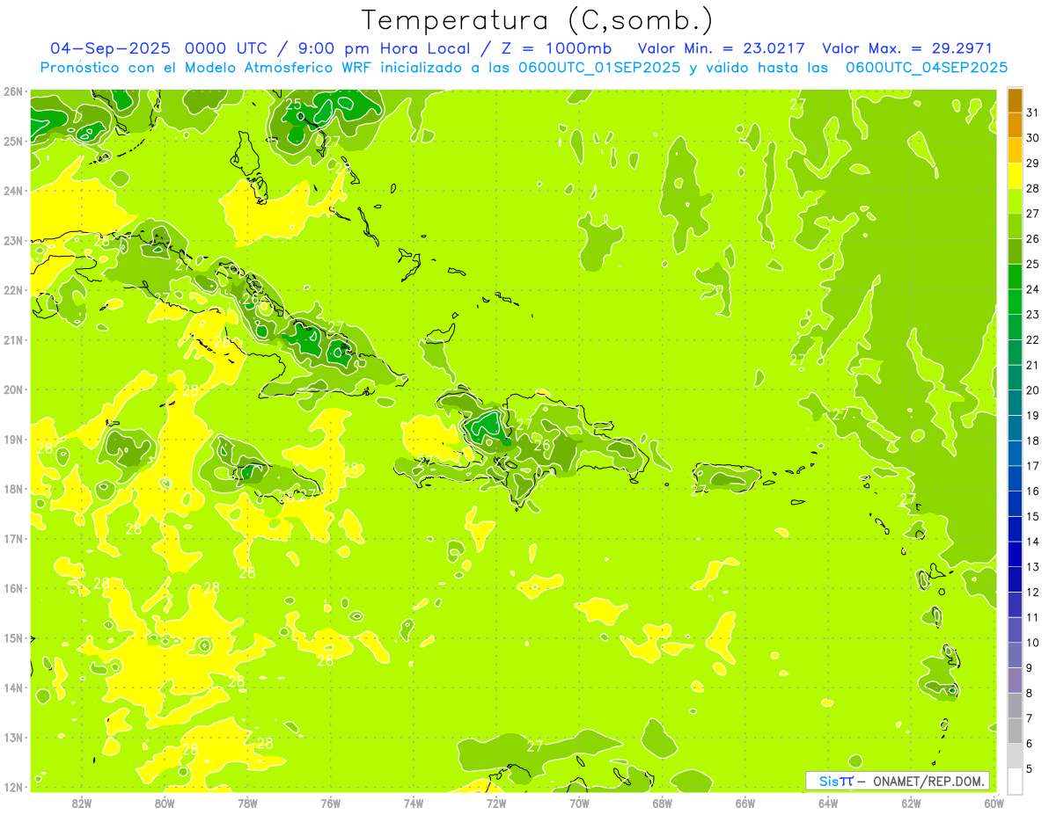Click the '24N' latitude axis label
This screenshot has width=1056, height=815.
coord(13,191)
